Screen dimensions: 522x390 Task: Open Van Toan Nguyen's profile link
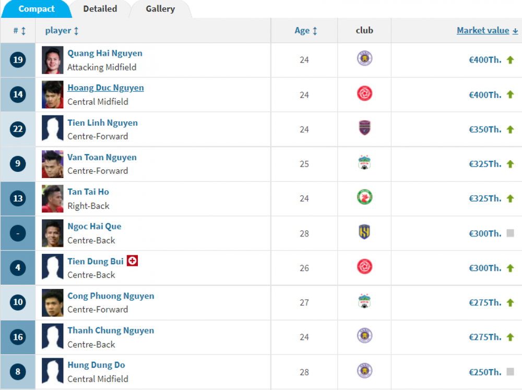tap(102, 157)
